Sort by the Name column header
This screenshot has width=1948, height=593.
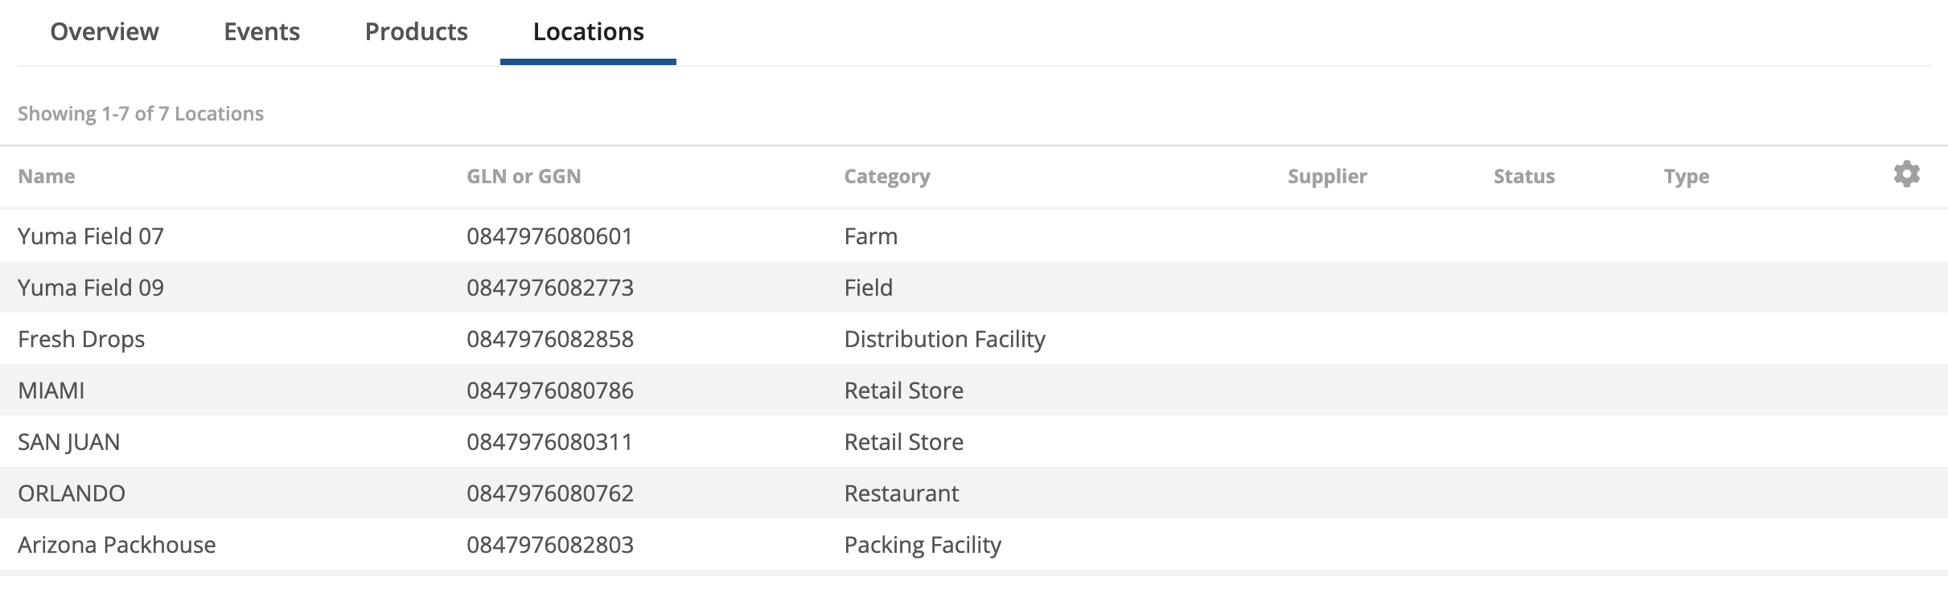[x=47, y=176]
